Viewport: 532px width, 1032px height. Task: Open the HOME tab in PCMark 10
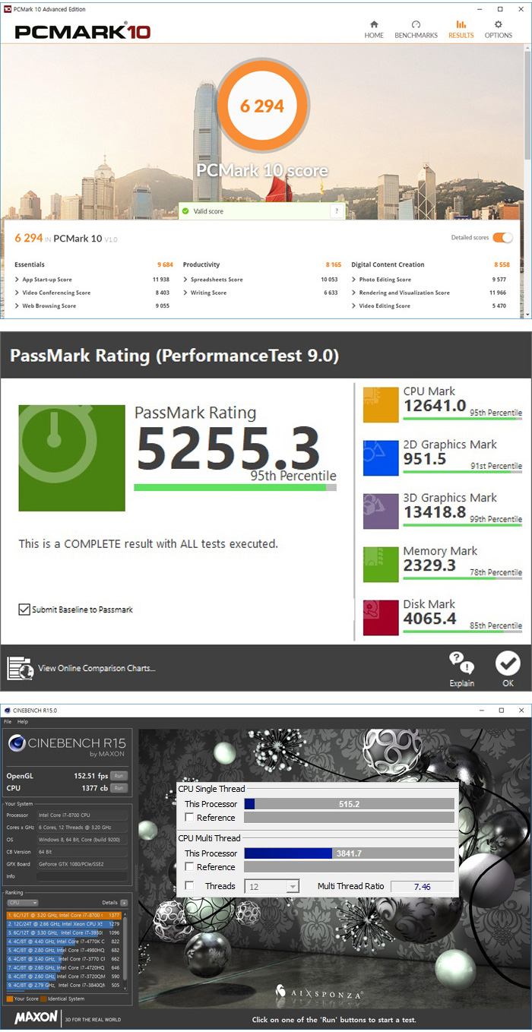pos(373,30)
